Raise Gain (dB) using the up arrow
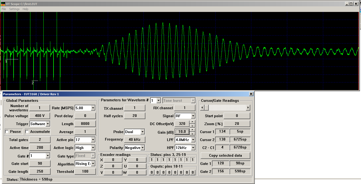Screen dimensions: 361x184 coord(192,130)
